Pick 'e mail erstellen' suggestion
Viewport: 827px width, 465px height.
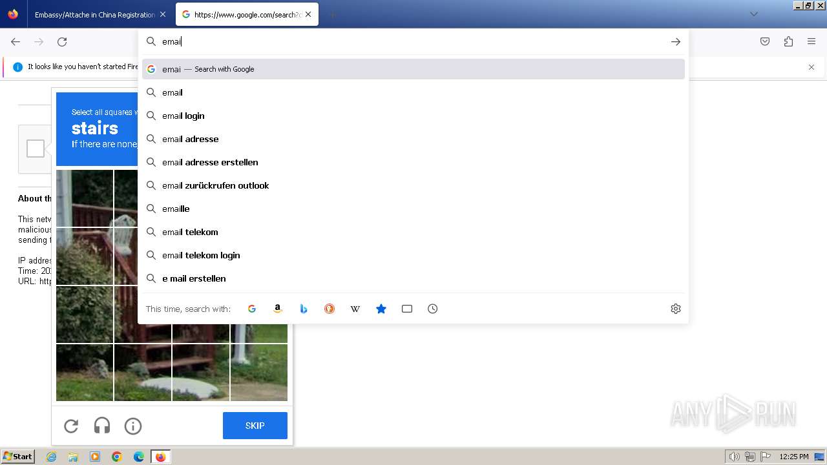(413, 278)
